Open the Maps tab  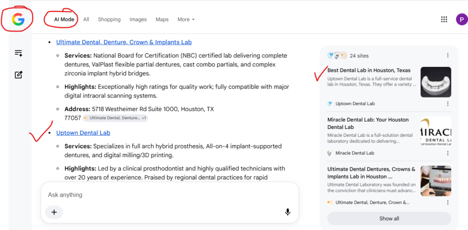click(162, 19)
